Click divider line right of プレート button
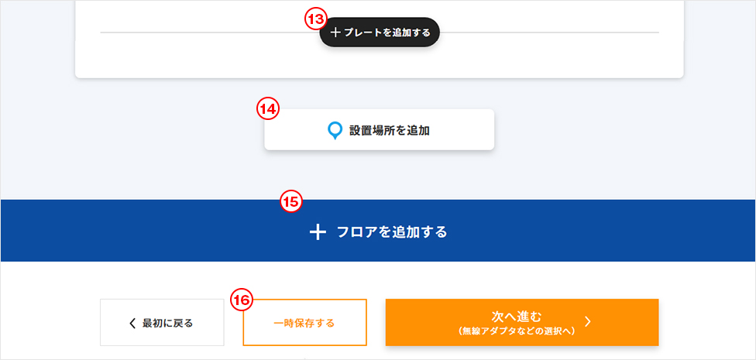The height and width of the screenshot is (360, 756). [x=550, y=33]
